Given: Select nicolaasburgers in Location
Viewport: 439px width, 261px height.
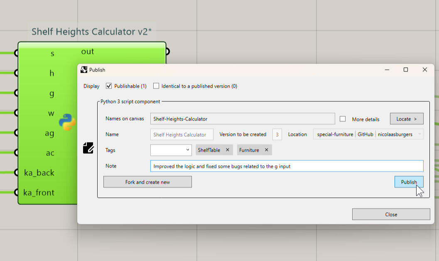Looking at the screenshot, I should tap(395, 134).
